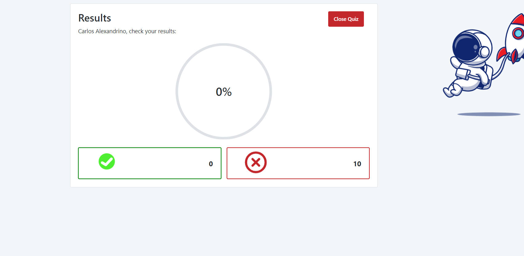This screenshot has width=524, height=256.
Task: Click the green checkmark icon
Action: coord(107,162)
